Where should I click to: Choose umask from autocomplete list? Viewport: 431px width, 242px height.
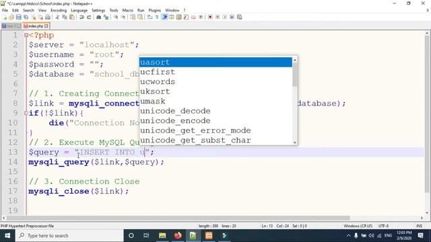click(x=215, y=102)
